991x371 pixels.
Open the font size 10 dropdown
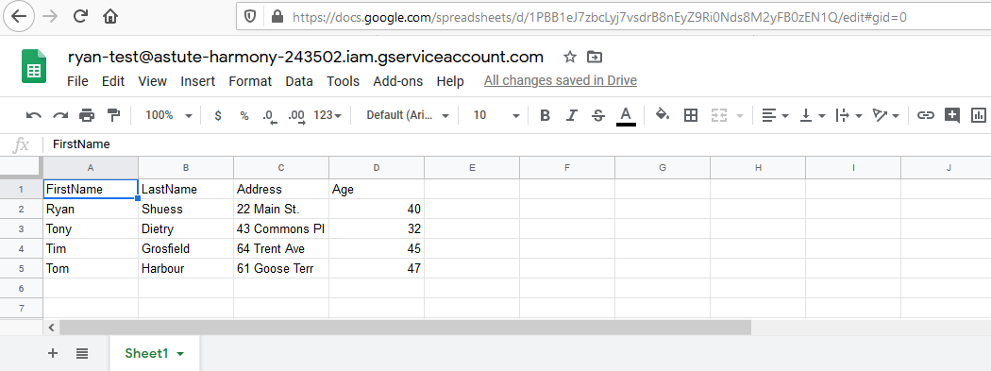pyautogui.click(x=496, y=115)
